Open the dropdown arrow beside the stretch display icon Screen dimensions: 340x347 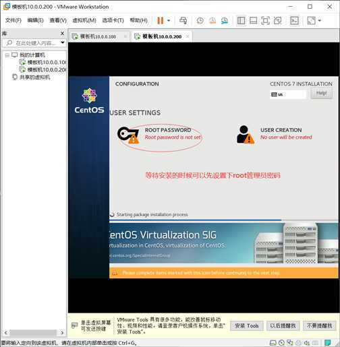(320, 20)
